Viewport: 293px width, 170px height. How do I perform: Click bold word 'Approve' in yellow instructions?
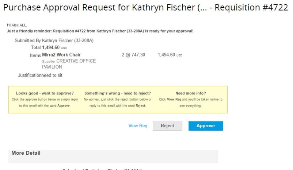[64, 106]
